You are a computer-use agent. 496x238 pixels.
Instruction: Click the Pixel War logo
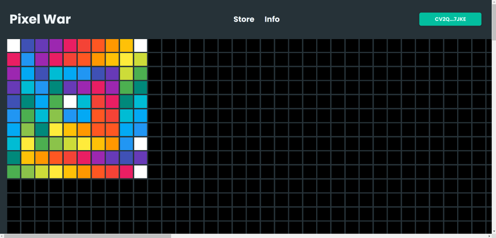tap(40, 19)
